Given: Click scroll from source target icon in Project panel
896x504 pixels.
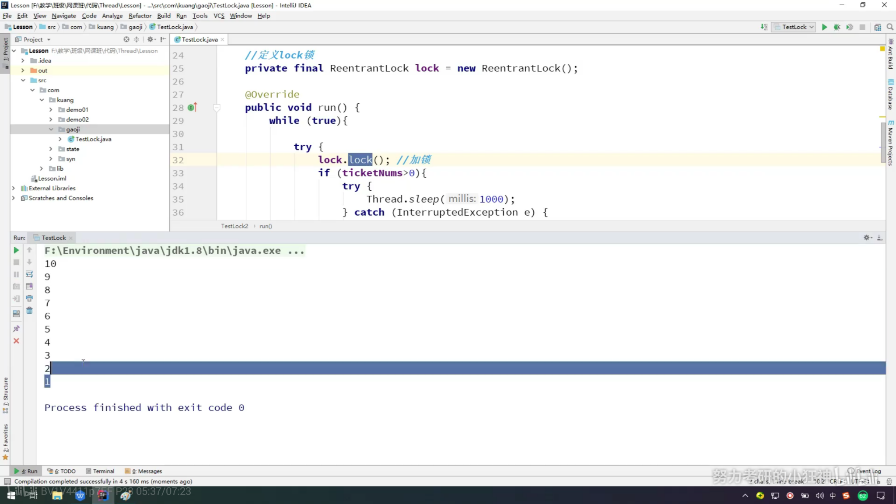Looking at the screenshot, I should click(126, 39).
